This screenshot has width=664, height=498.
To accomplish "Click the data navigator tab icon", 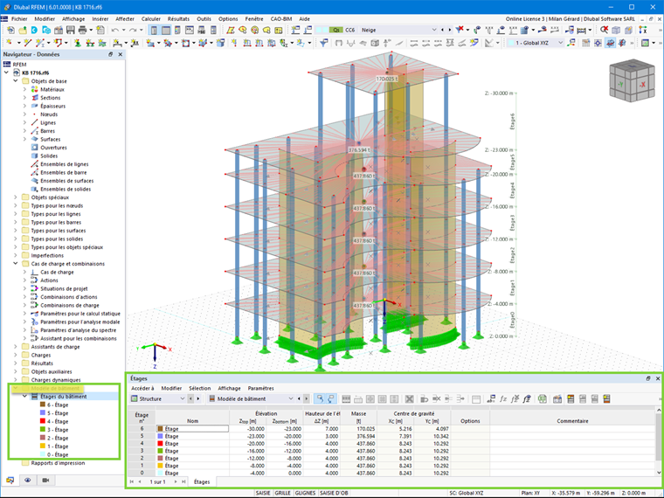I will click(x=10, y=481).
